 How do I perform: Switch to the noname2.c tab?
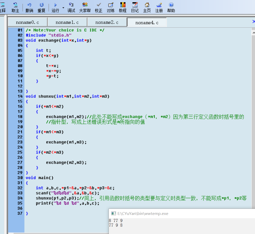(x=107, y=22)
